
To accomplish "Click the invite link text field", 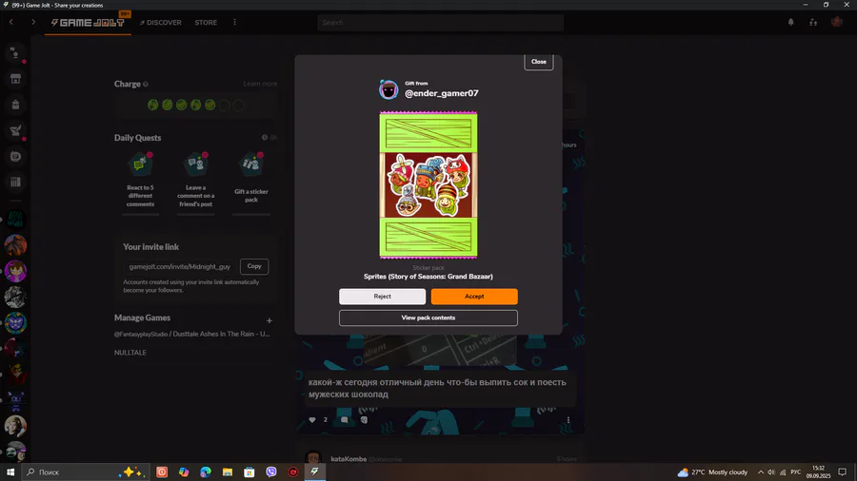I will pyautogui.click(x=180, y=267).
